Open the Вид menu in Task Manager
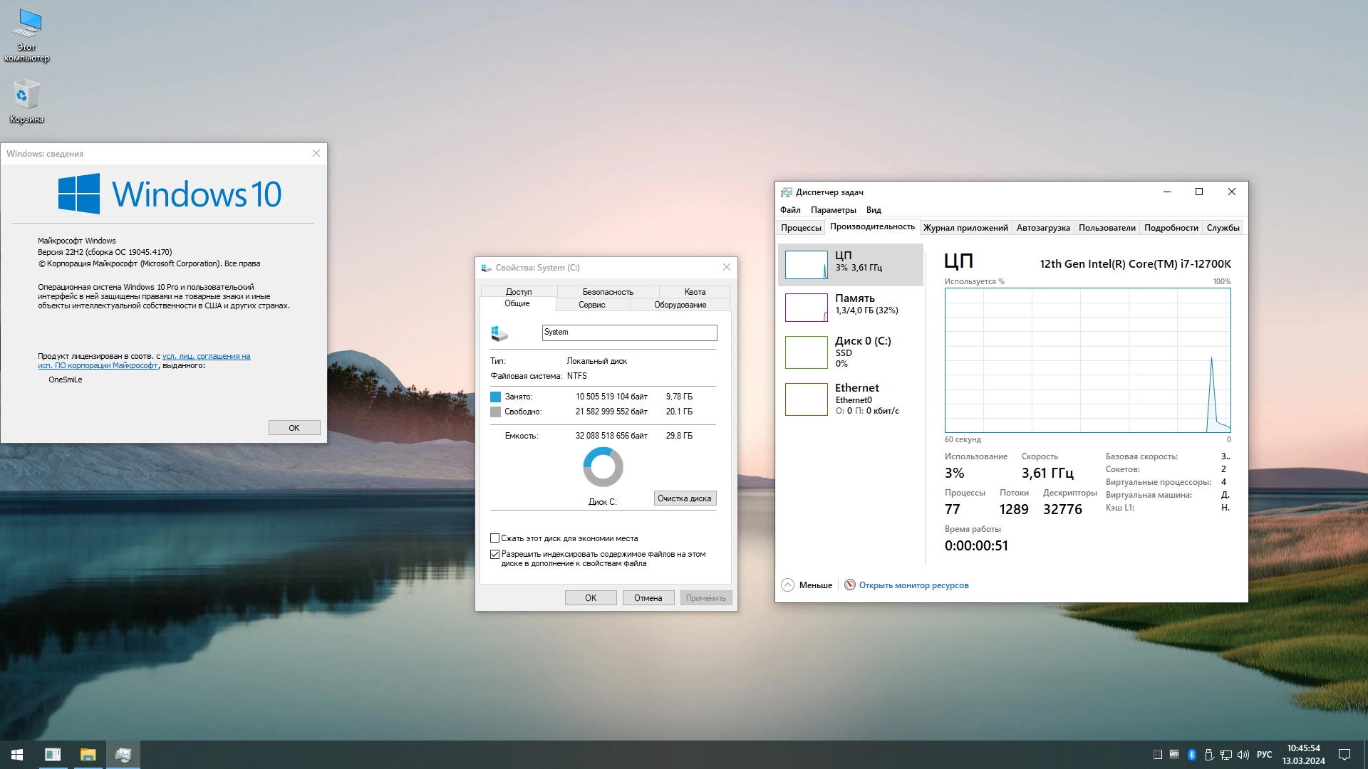This screenshot has width=1368, height=769. (874, 210)
